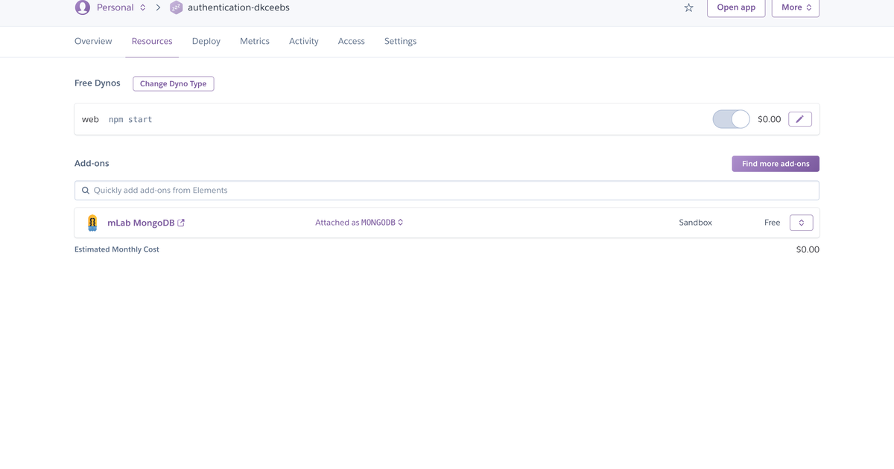This screenshot has height=469, width=894.
Task: Click the authentication-dkceebs app hexagon icon
Action: (176, 7)
